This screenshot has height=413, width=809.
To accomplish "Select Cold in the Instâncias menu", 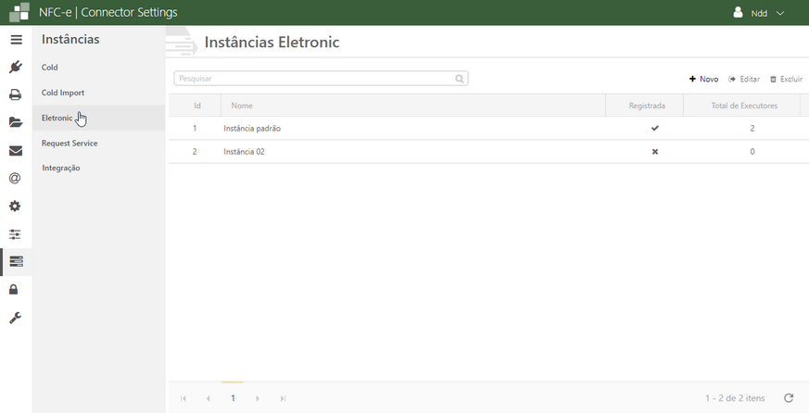I will 50,68.
